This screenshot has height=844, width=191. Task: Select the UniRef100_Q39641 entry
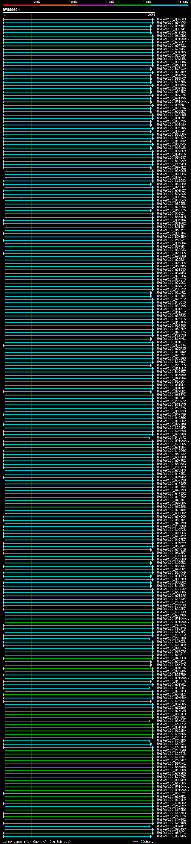coord(171,131)
